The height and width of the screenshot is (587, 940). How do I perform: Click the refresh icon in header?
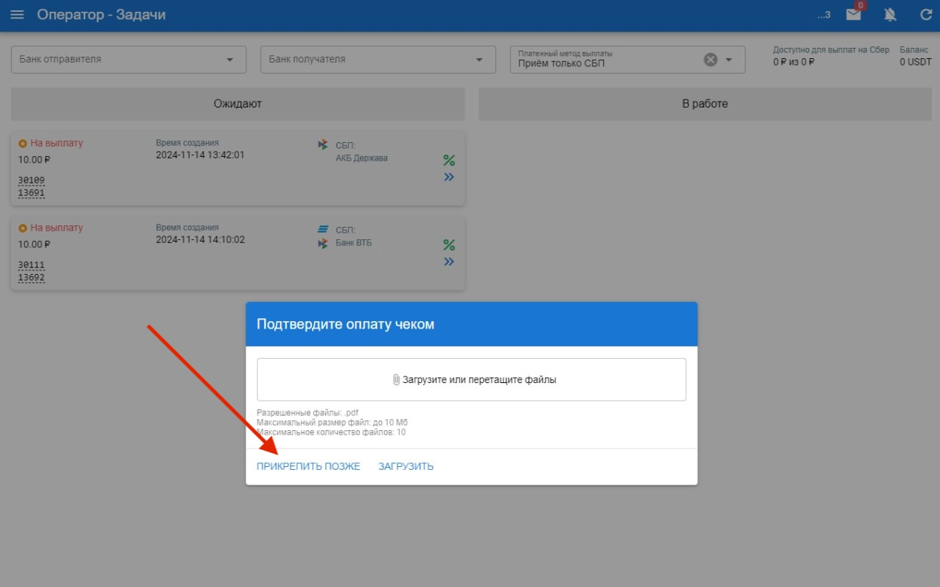(x=926, y=15)
